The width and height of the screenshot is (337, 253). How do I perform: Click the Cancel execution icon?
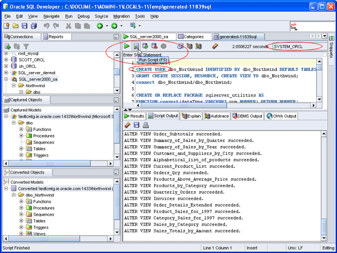(163, 46)
